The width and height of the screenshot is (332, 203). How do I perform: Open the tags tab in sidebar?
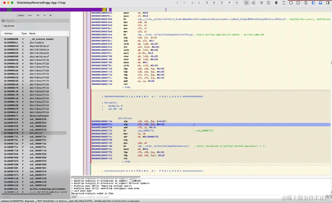click(50, 15)
